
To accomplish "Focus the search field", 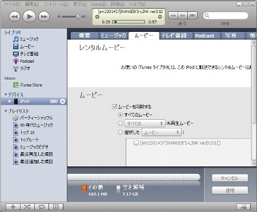I will 226,15.
